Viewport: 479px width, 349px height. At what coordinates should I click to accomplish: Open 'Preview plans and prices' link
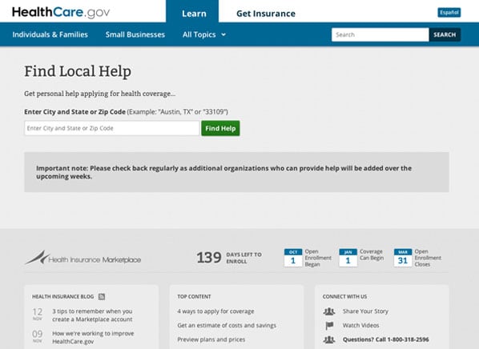pos(211,339)
